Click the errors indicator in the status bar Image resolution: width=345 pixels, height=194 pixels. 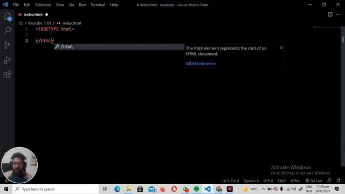6,181
